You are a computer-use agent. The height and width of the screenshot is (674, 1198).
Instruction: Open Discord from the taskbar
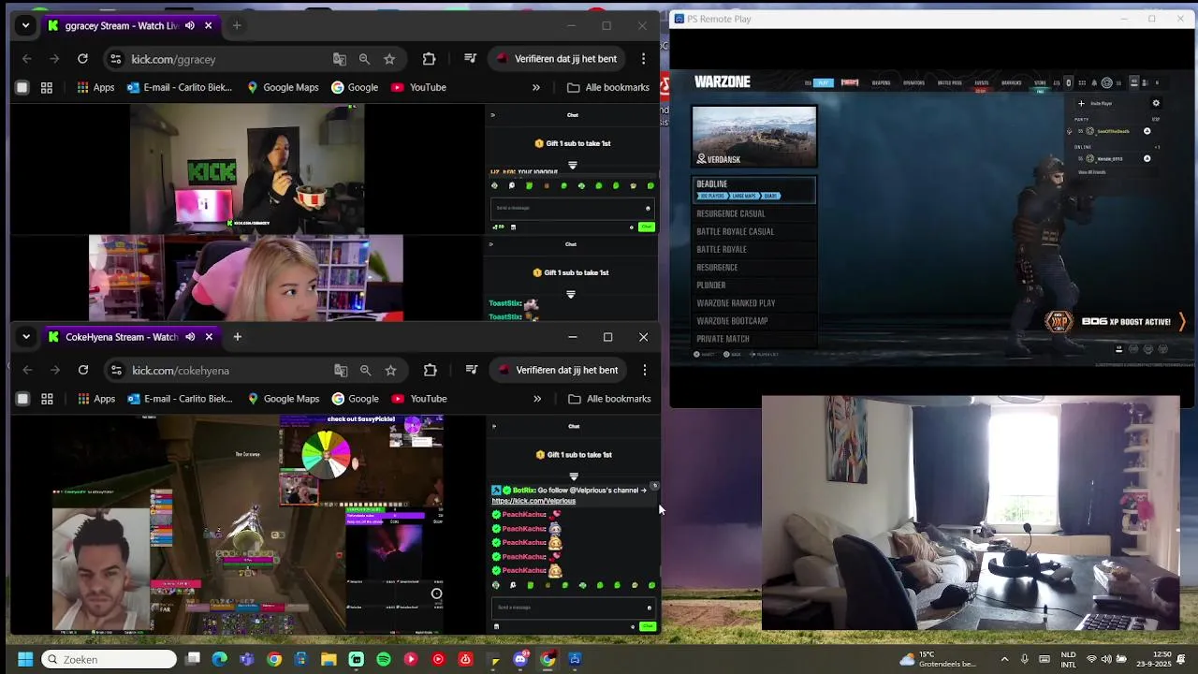point(520,659)
